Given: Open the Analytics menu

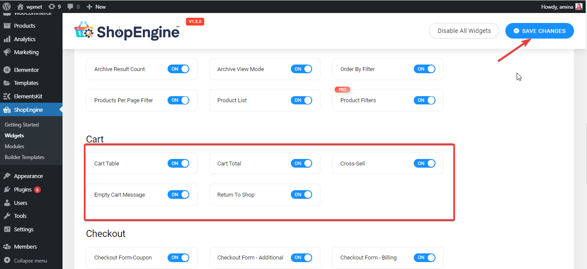Looking at the screenshot, I should [31, 39].
